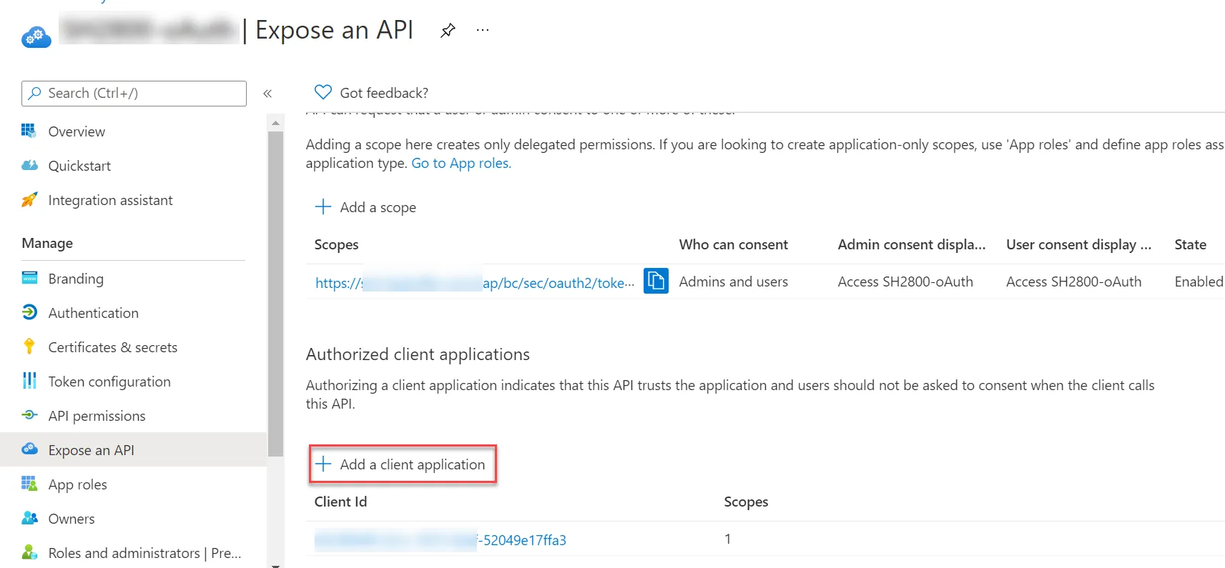Click the Who can consent column header
The height and width of the screenshot is (568, 1225).
(734, 244)
